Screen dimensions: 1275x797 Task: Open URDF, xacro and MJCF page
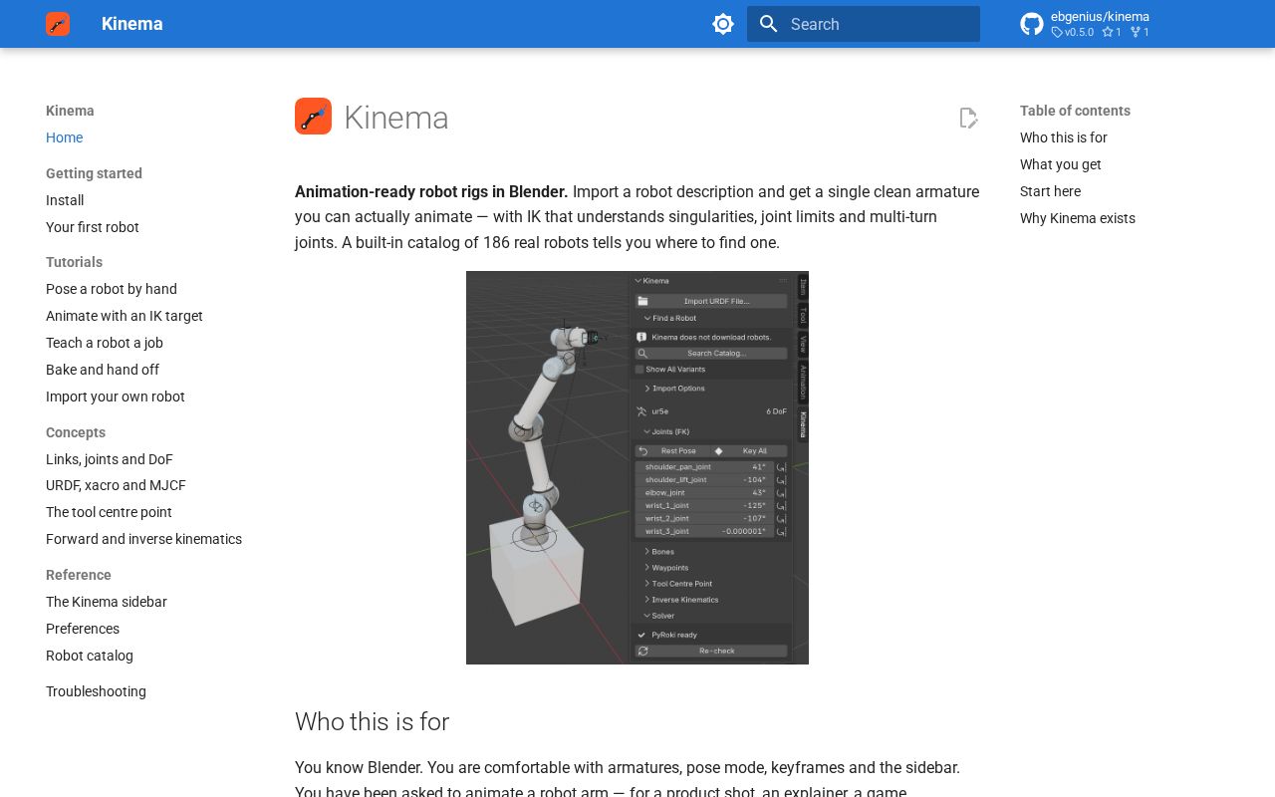[116, 485]
